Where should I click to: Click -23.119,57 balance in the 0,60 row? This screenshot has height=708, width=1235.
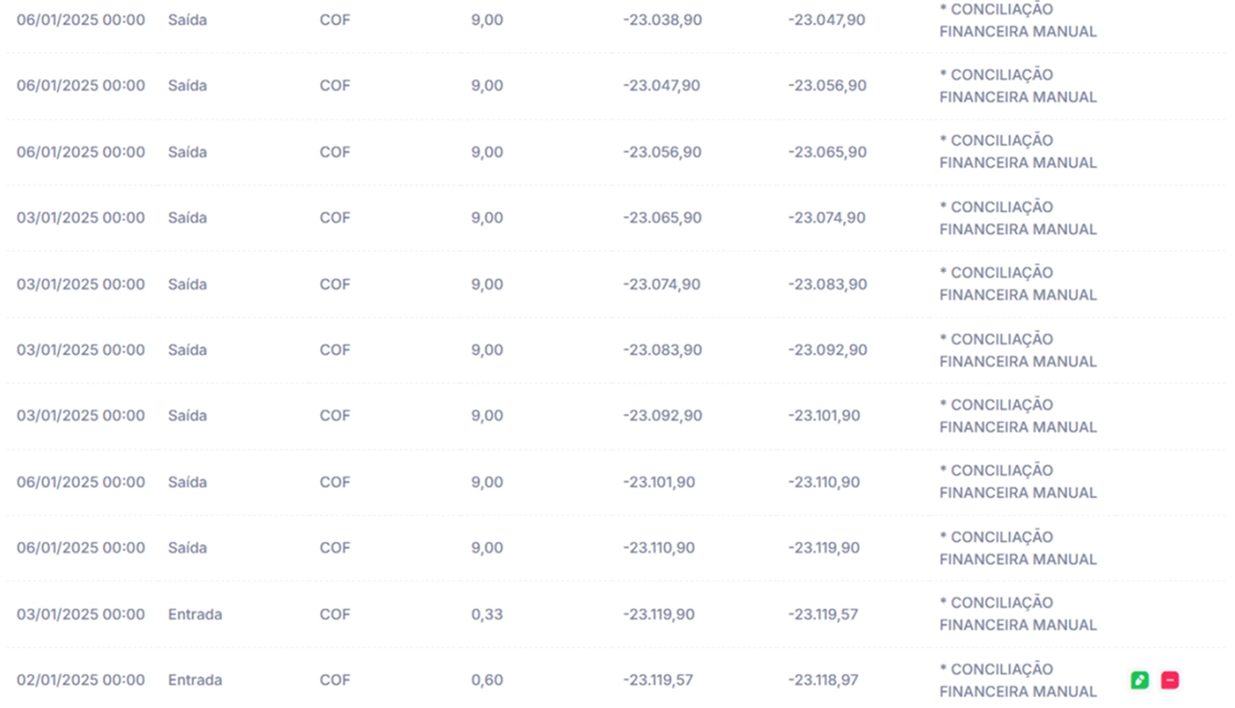point(658,680)
